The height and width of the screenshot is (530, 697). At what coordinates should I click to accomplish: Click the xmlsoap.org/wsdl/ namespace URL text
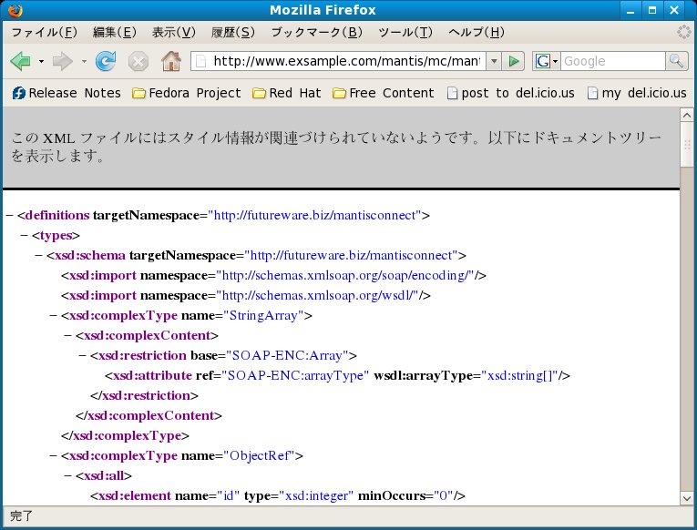tap(317, 295)
